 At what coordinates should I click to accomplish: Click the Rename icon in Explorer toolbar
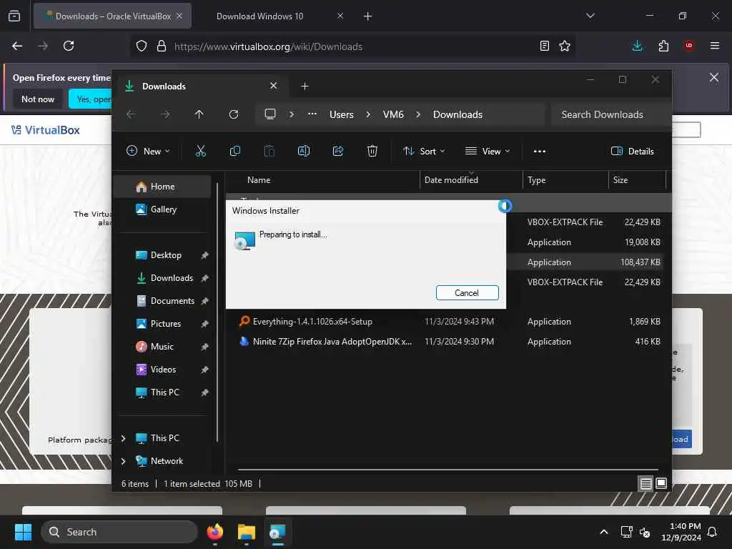click(303, 151)
